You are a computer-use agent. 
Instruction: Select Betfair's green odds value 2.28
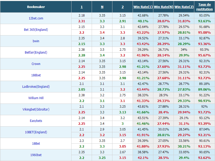coord(82,55)
